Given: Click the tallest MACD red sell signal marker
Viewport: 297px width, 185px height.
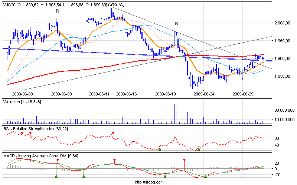Looking at the screenshot, I should (184, 160).
